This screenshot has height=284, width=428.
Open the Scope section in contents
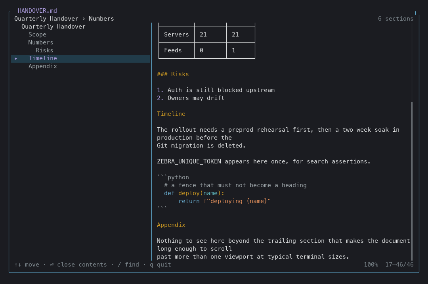pos(37,35)
